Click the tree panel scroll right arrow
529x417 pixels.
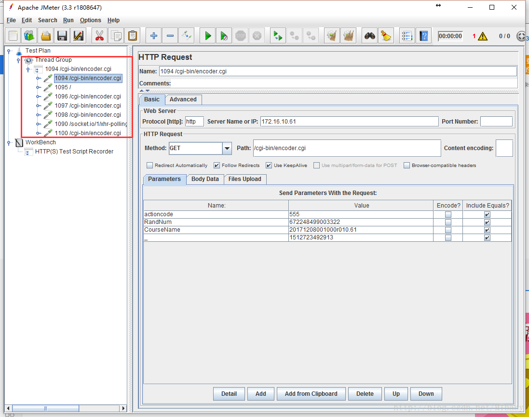123,409
